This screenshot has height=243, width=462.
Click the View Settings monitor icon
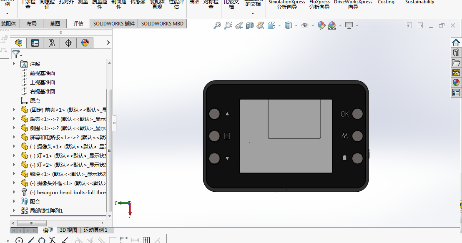[349, 25]
